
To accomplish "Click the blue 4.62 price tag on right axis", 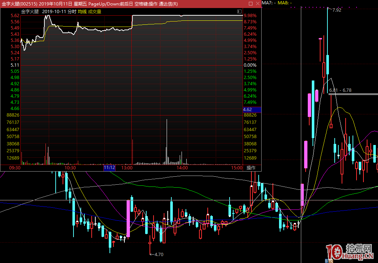I will [x=247, y=109].
